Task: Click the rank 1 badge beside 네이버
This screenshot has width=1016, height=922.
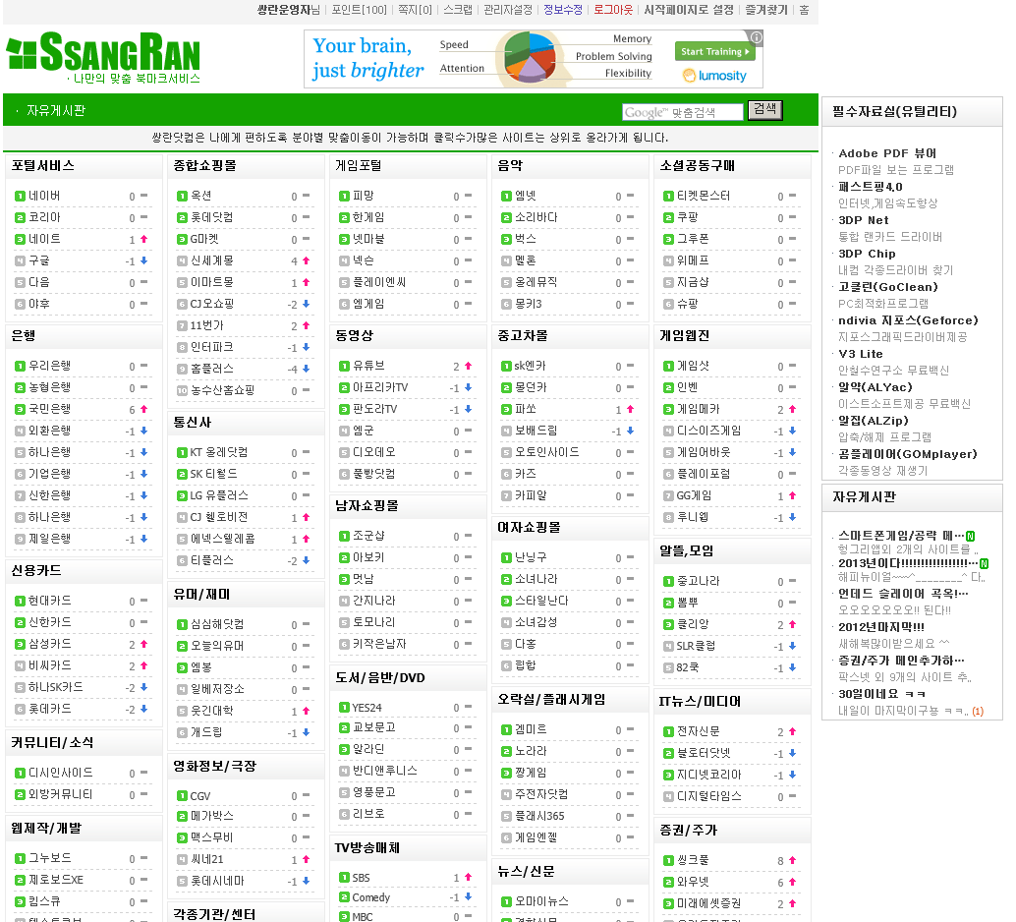Action: pos(20,196)
